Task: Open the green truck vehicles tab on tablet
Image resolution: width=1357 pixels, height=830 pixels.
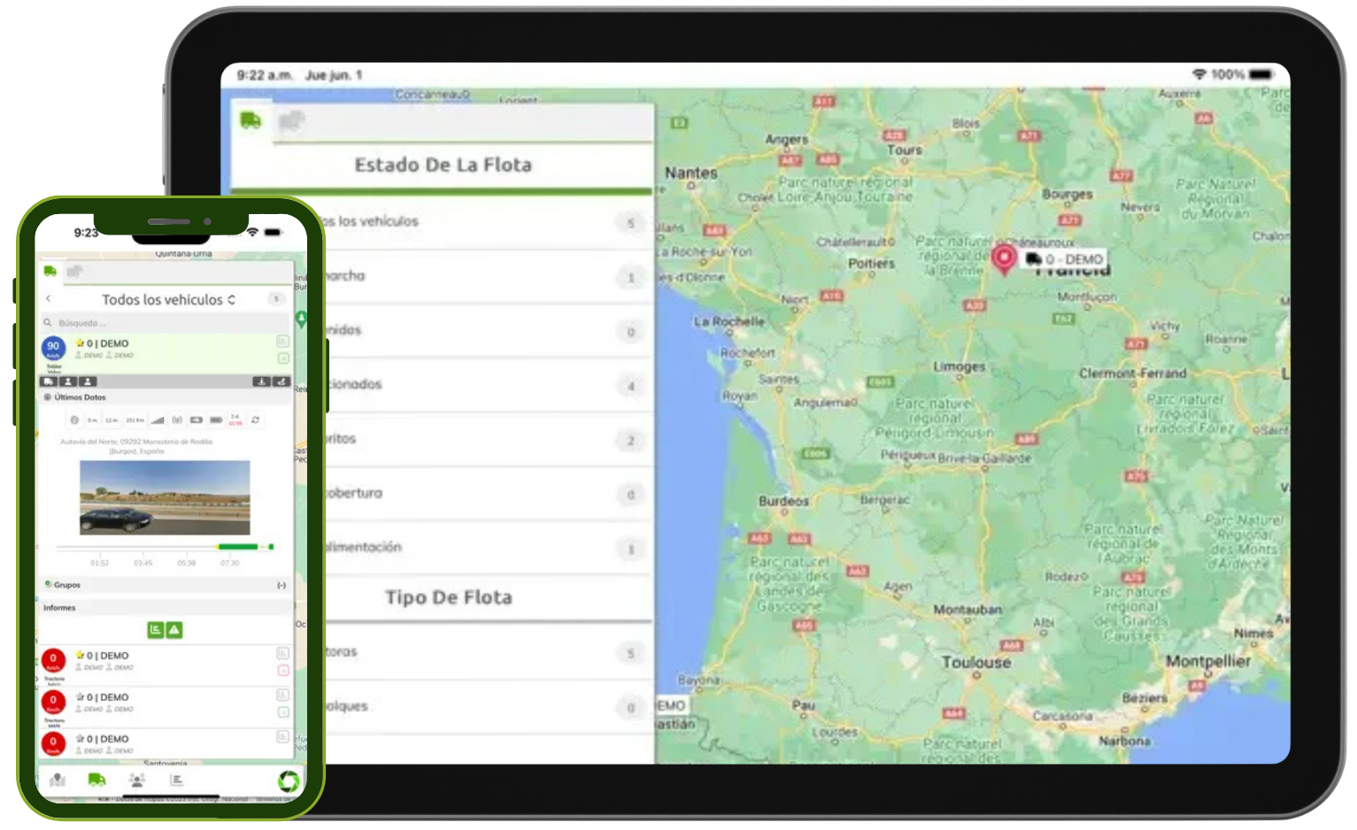Action: pos(251,120)
